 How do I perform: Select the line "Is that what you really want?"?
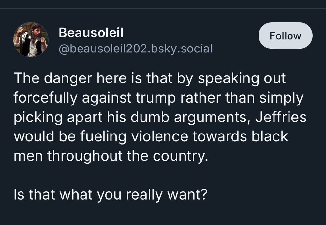point(111,195)
